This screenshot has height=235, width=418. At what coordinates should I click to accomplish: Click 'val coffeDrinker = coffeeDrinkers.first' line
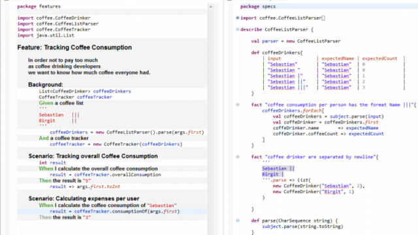[325, 122]
